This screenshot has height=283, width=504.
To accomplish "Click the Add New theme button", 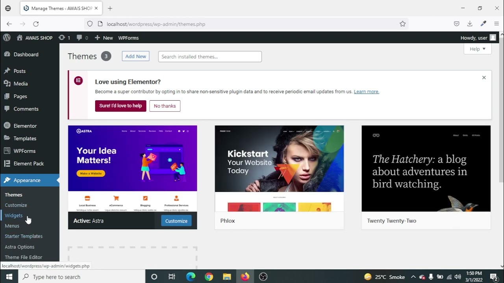I will pos(135,56).
